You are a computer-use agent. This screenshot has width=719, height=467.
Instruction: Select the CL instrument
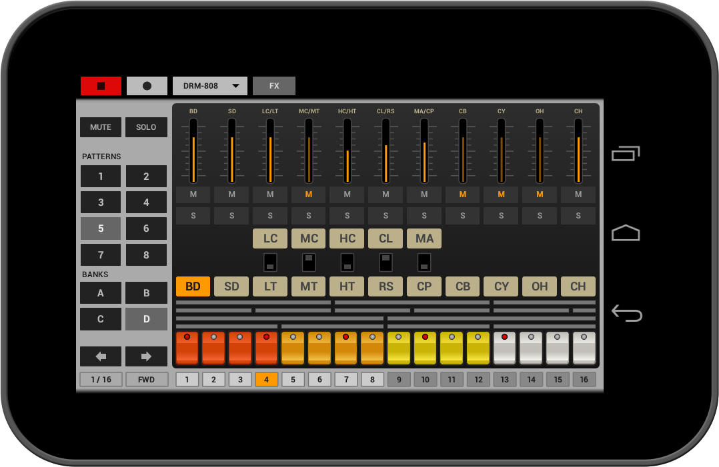tap(386, 238)
